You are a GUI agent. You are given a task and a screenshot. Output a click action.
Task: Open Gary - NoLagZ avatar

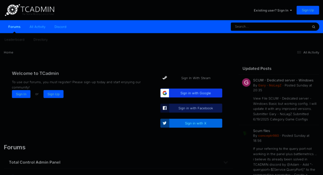click(x=246, y=83)
